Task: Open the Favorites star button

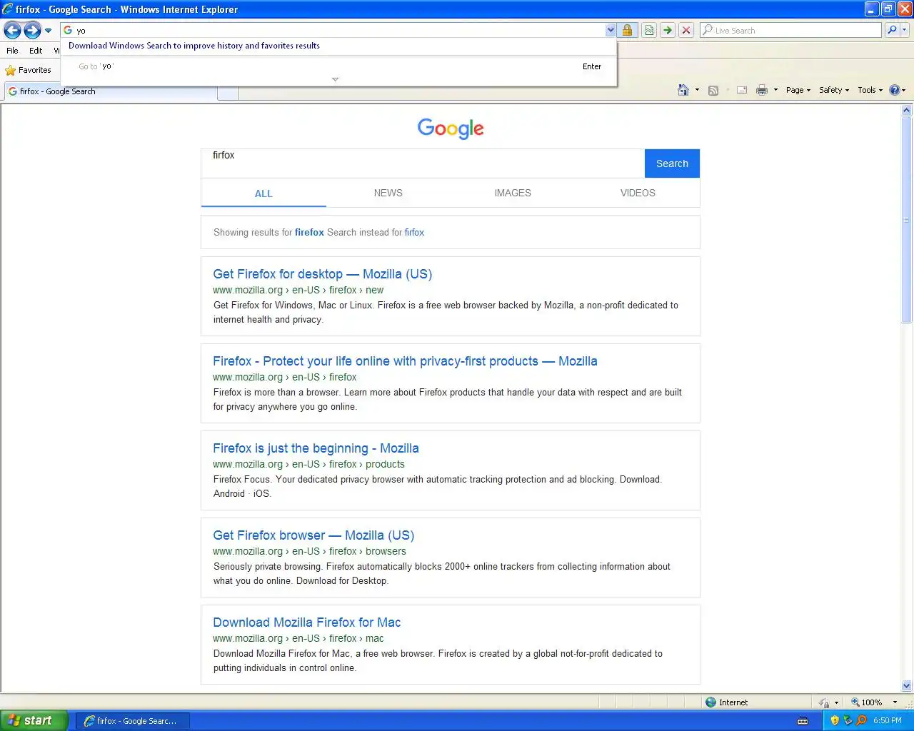Action: coord(29,70)
